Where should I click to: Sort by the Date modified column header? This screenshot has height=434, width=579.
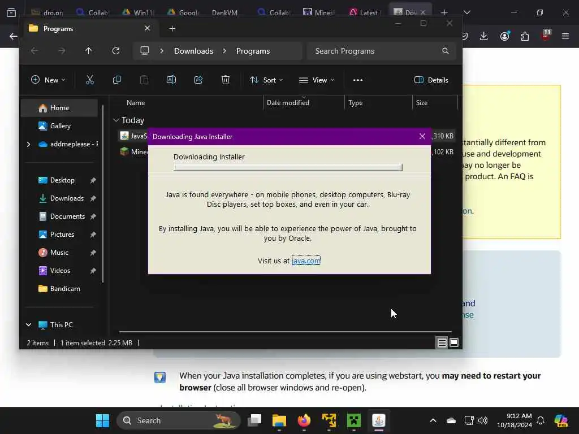pos(288,103)
